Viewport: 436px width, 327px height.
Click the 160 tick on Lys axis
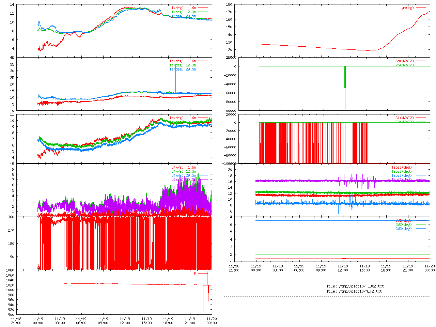pos(229,19)
